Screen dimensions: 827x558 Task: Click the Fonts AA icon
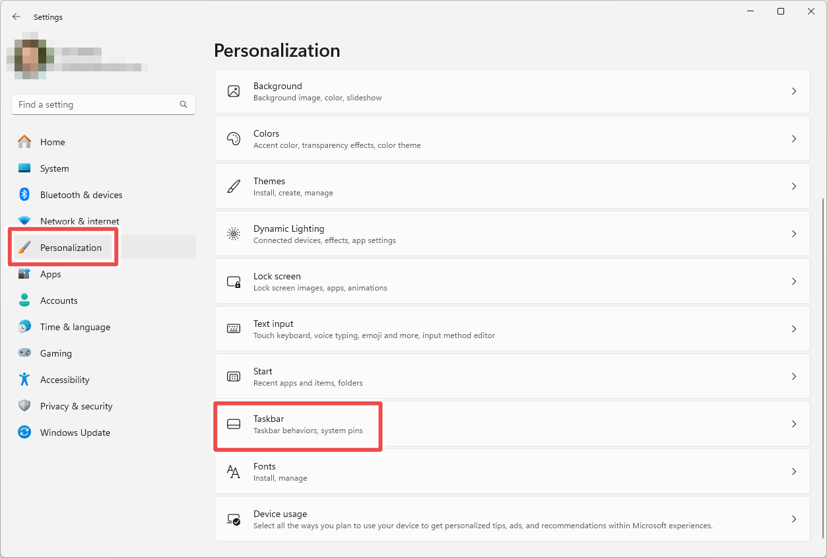234,471
